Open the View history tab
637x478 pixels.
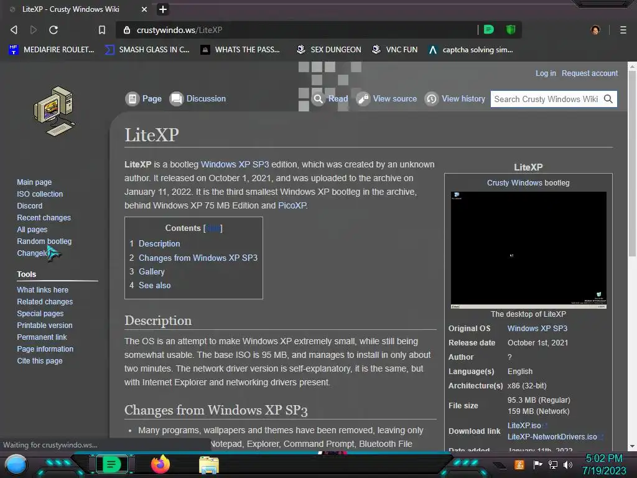point(455,99)
